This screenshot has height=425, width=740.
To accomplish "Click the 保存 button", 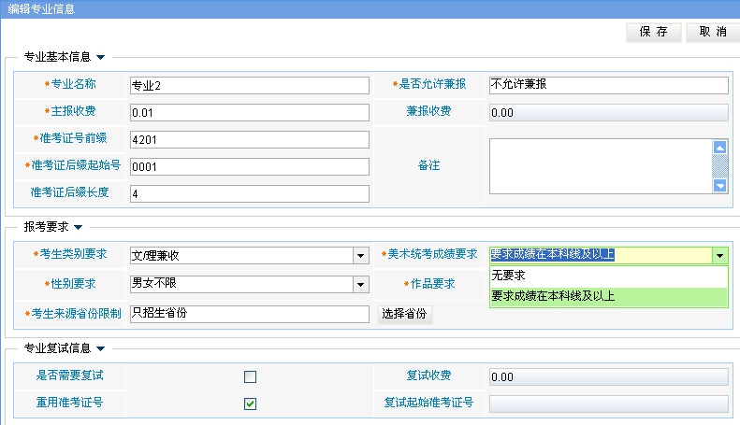I will tap(653, 31).
